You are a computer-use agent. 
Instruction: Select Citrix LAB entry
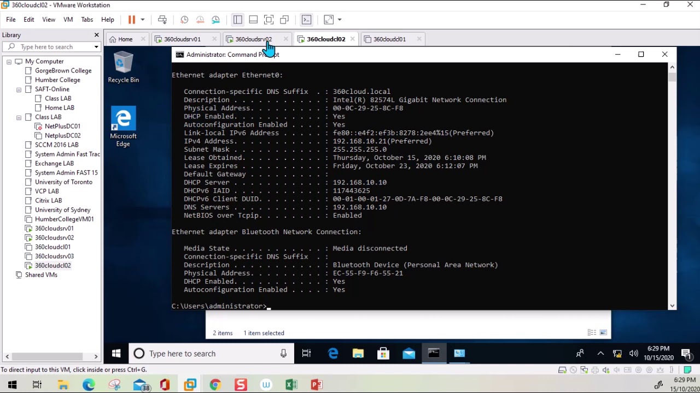(x=48, y=201)
